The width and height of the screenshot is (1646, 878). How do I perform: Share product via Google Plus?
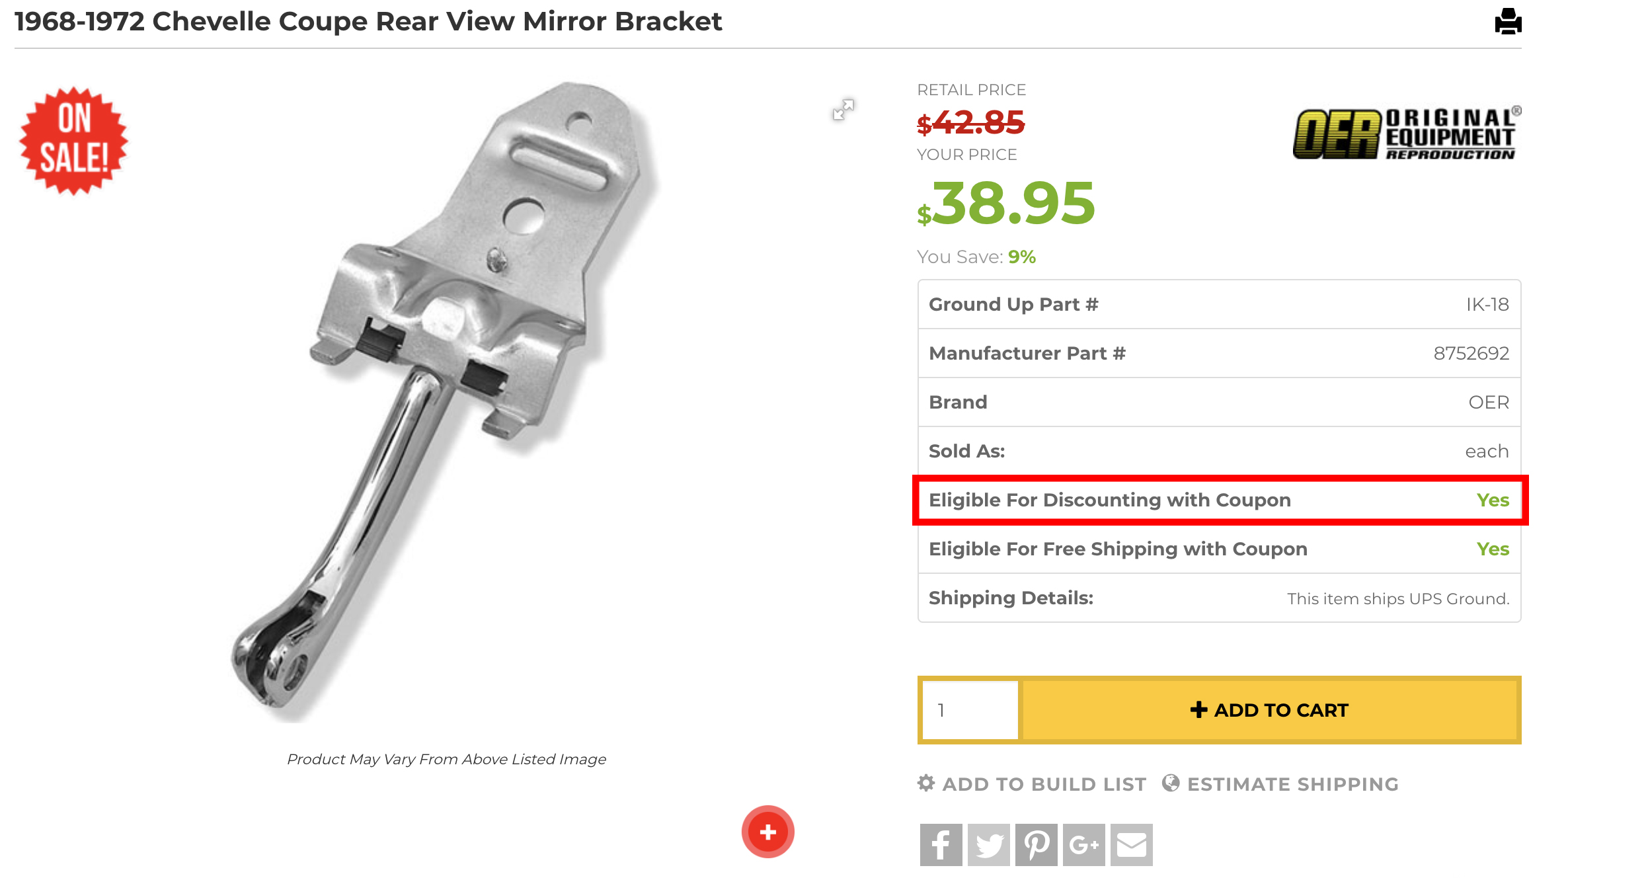click(x=1083, y=844)
